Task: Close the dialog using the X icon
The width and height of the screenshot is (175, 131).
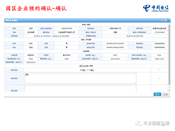Action: [168, 20]
